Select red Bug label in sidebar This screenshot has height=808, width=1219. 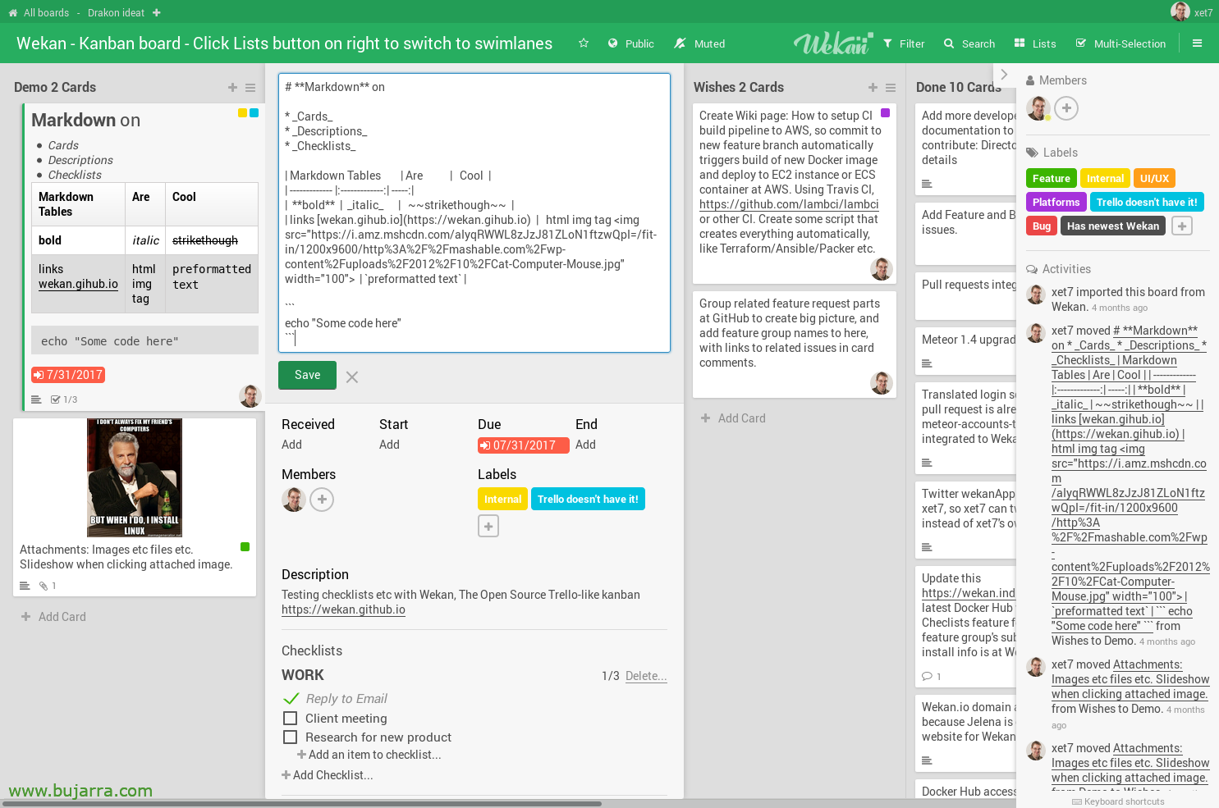[x=1042, y=226]
